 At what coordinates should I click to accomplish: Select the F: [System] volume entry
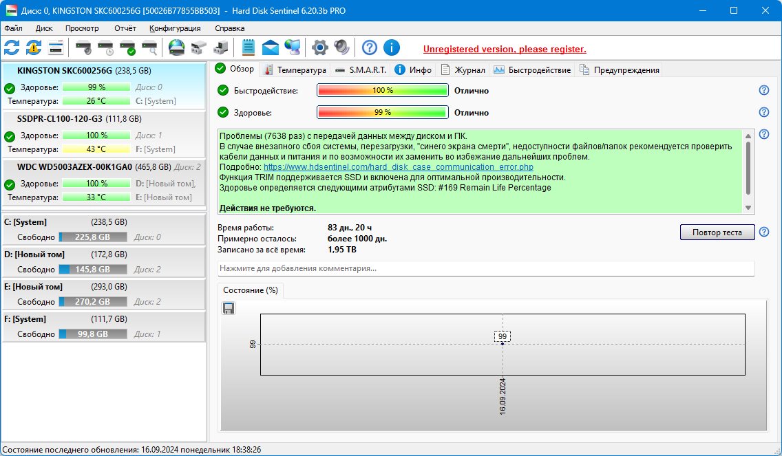coord(104,327)
